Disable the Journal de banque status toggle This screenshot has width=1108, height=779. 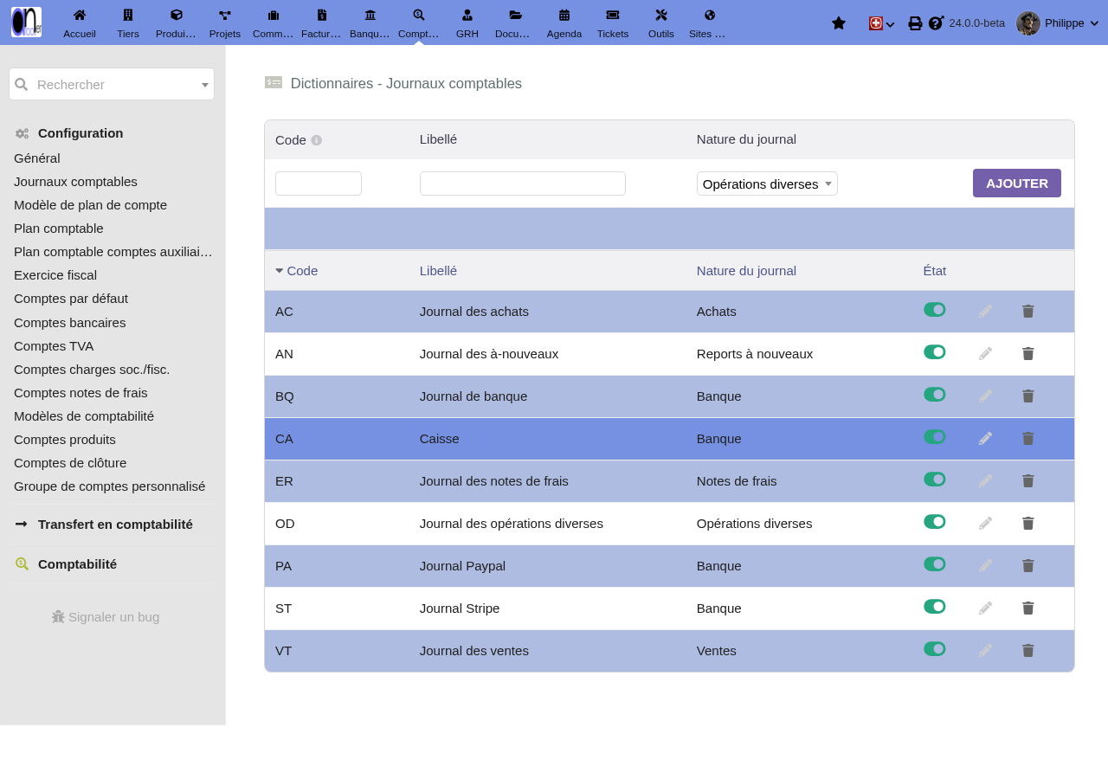point(935,395)
